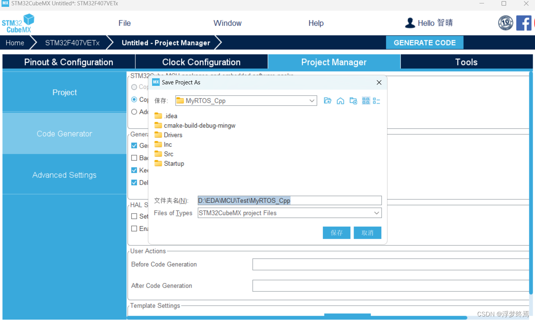This screenshot has width=535, height=321.
Task: Select the Src folder
Action: click(x=164, y=154)
